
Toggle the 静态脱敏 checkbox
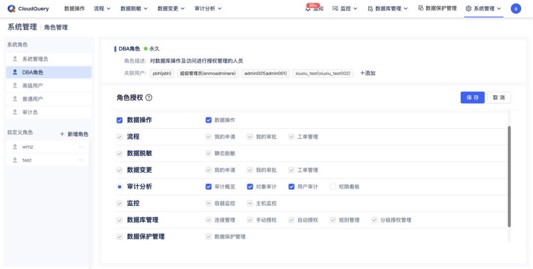(x=208, y=154)
